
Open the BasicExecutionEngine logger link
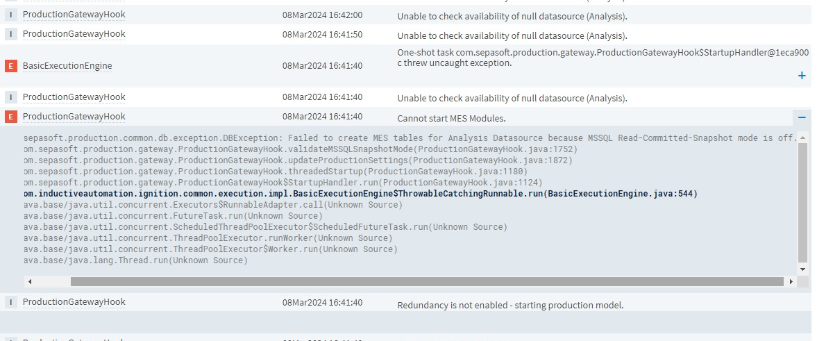pyautogui.click(x=67, y=66)
